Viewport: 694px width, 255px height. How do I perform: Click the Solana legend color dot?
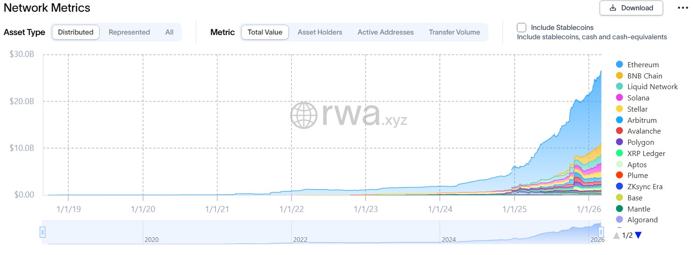619,98
